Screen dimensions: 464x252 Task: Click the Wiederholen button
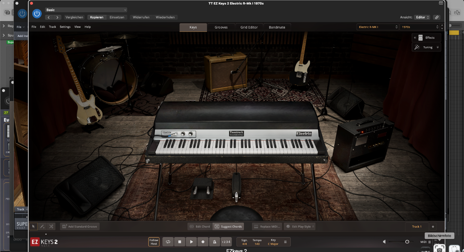click(165, 17)
